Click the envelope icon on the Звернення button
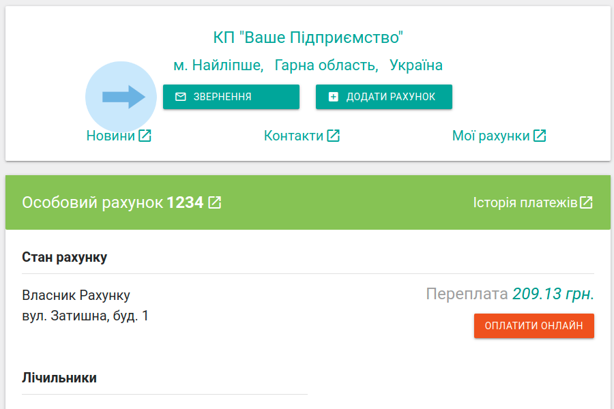Viewport: 614px width, 409px height. tap(181, 97)
